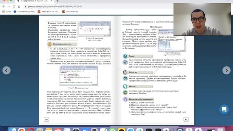This screenshot has height=131, width=233.
Task: Click the Талдау section icon
Action: coord(125,56)
